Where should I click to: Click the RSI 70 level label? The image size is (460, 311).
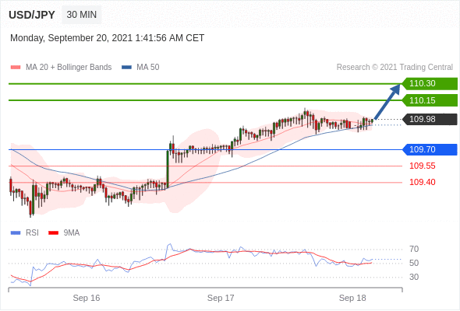(414, 250)
